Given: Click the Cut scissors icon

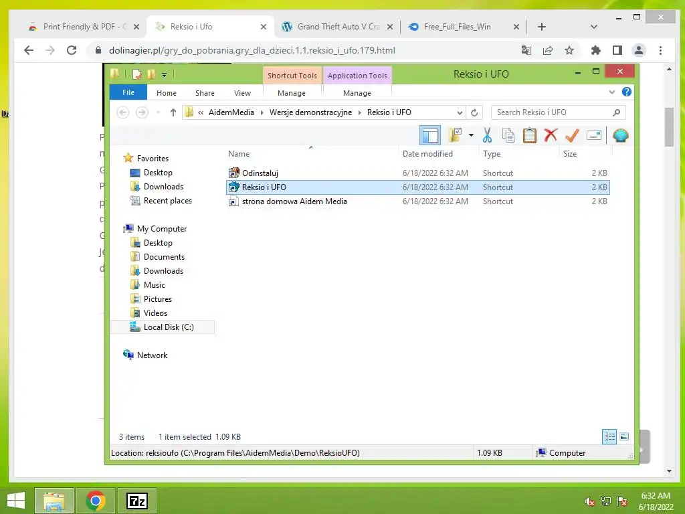Looking at the screenshot, I should [x=487, y=135].
